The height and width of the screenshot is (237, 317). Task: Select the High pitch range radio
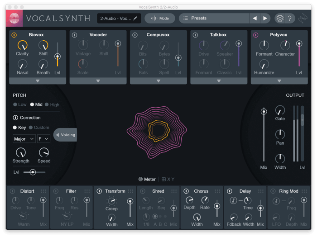(x=47, y=104)
